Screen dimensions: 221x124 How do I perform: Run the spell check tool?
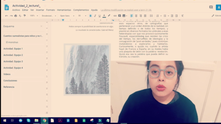tap(20, 16)
